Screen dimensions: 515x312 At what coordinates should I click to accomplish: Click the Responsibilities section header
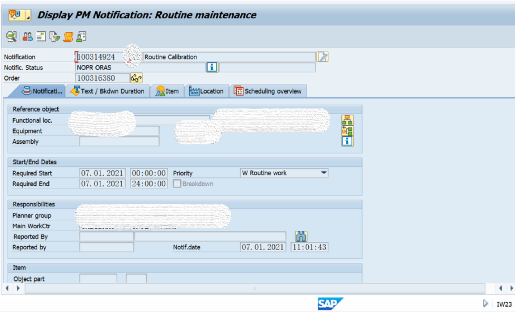[x=185, y=204]
